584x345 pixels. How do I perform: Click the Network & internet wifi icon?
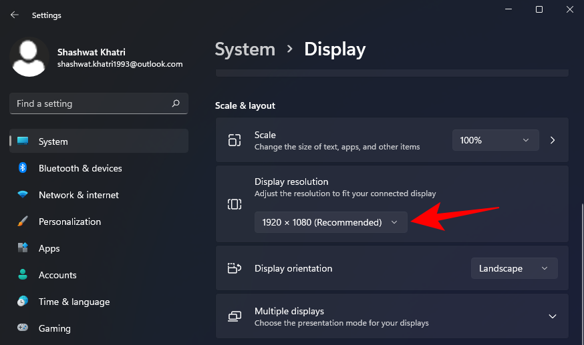(23, 195)
